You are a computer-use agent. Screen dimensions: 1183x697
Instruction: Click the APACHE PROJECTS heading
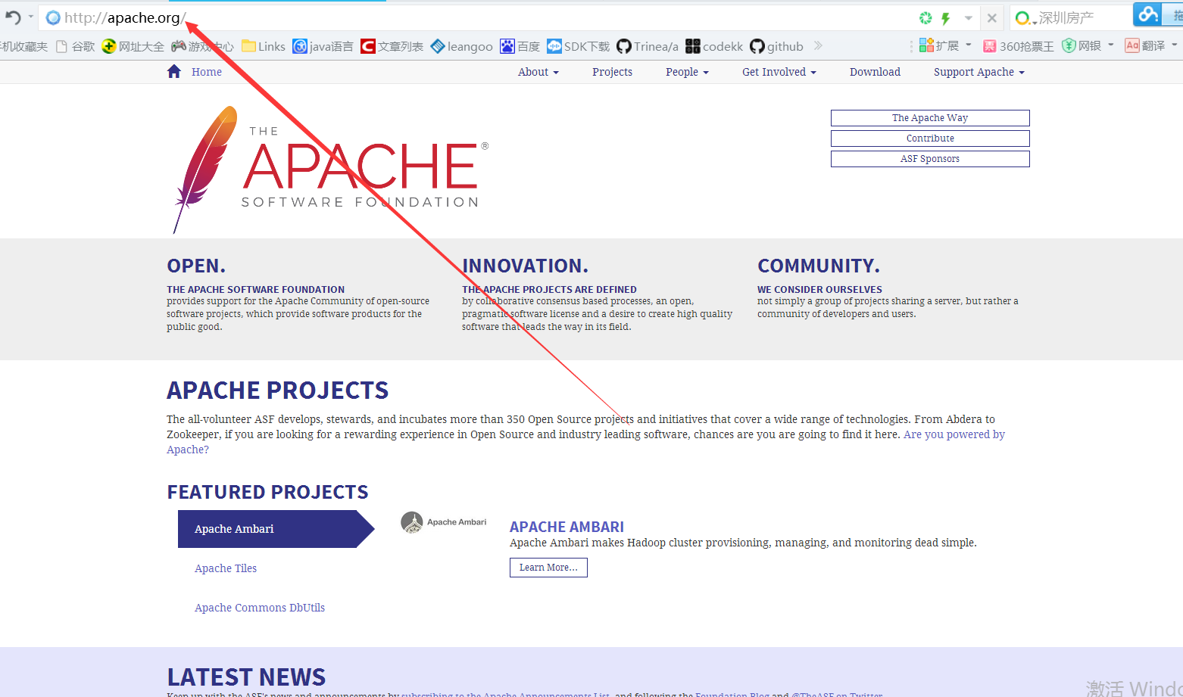point(277,391)
